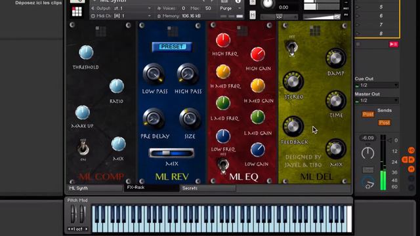Flip the ML EQ on/off switch
Image resolution: width=420 pixels, height=236 pixels.
(223, 165)
